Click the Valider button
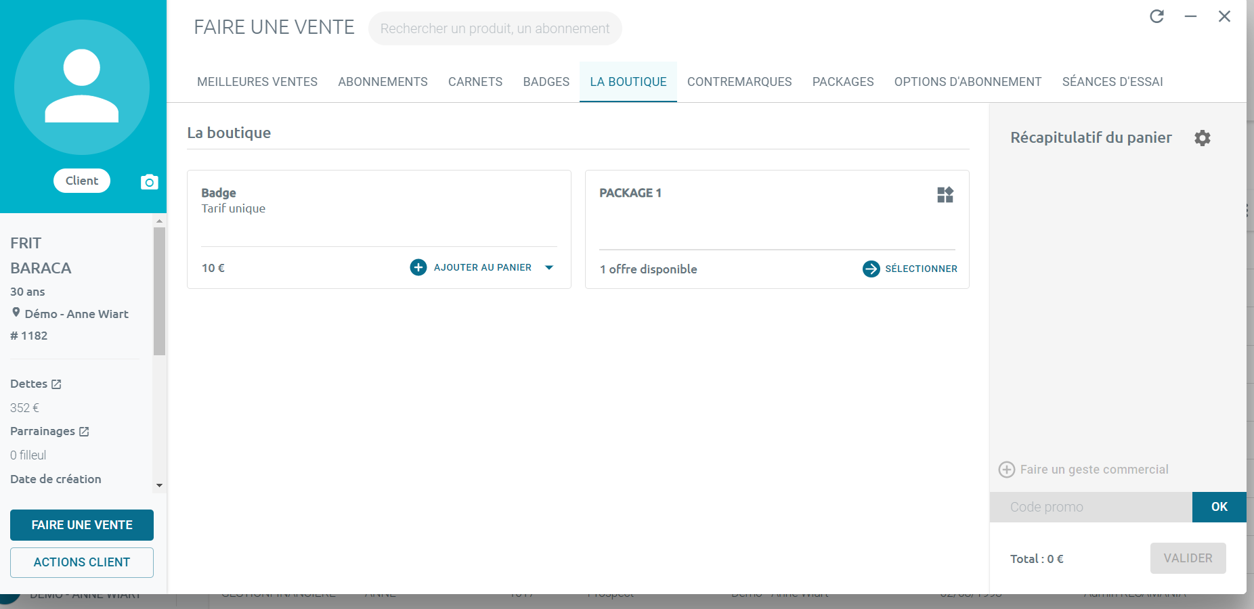 pos(1188,558)
